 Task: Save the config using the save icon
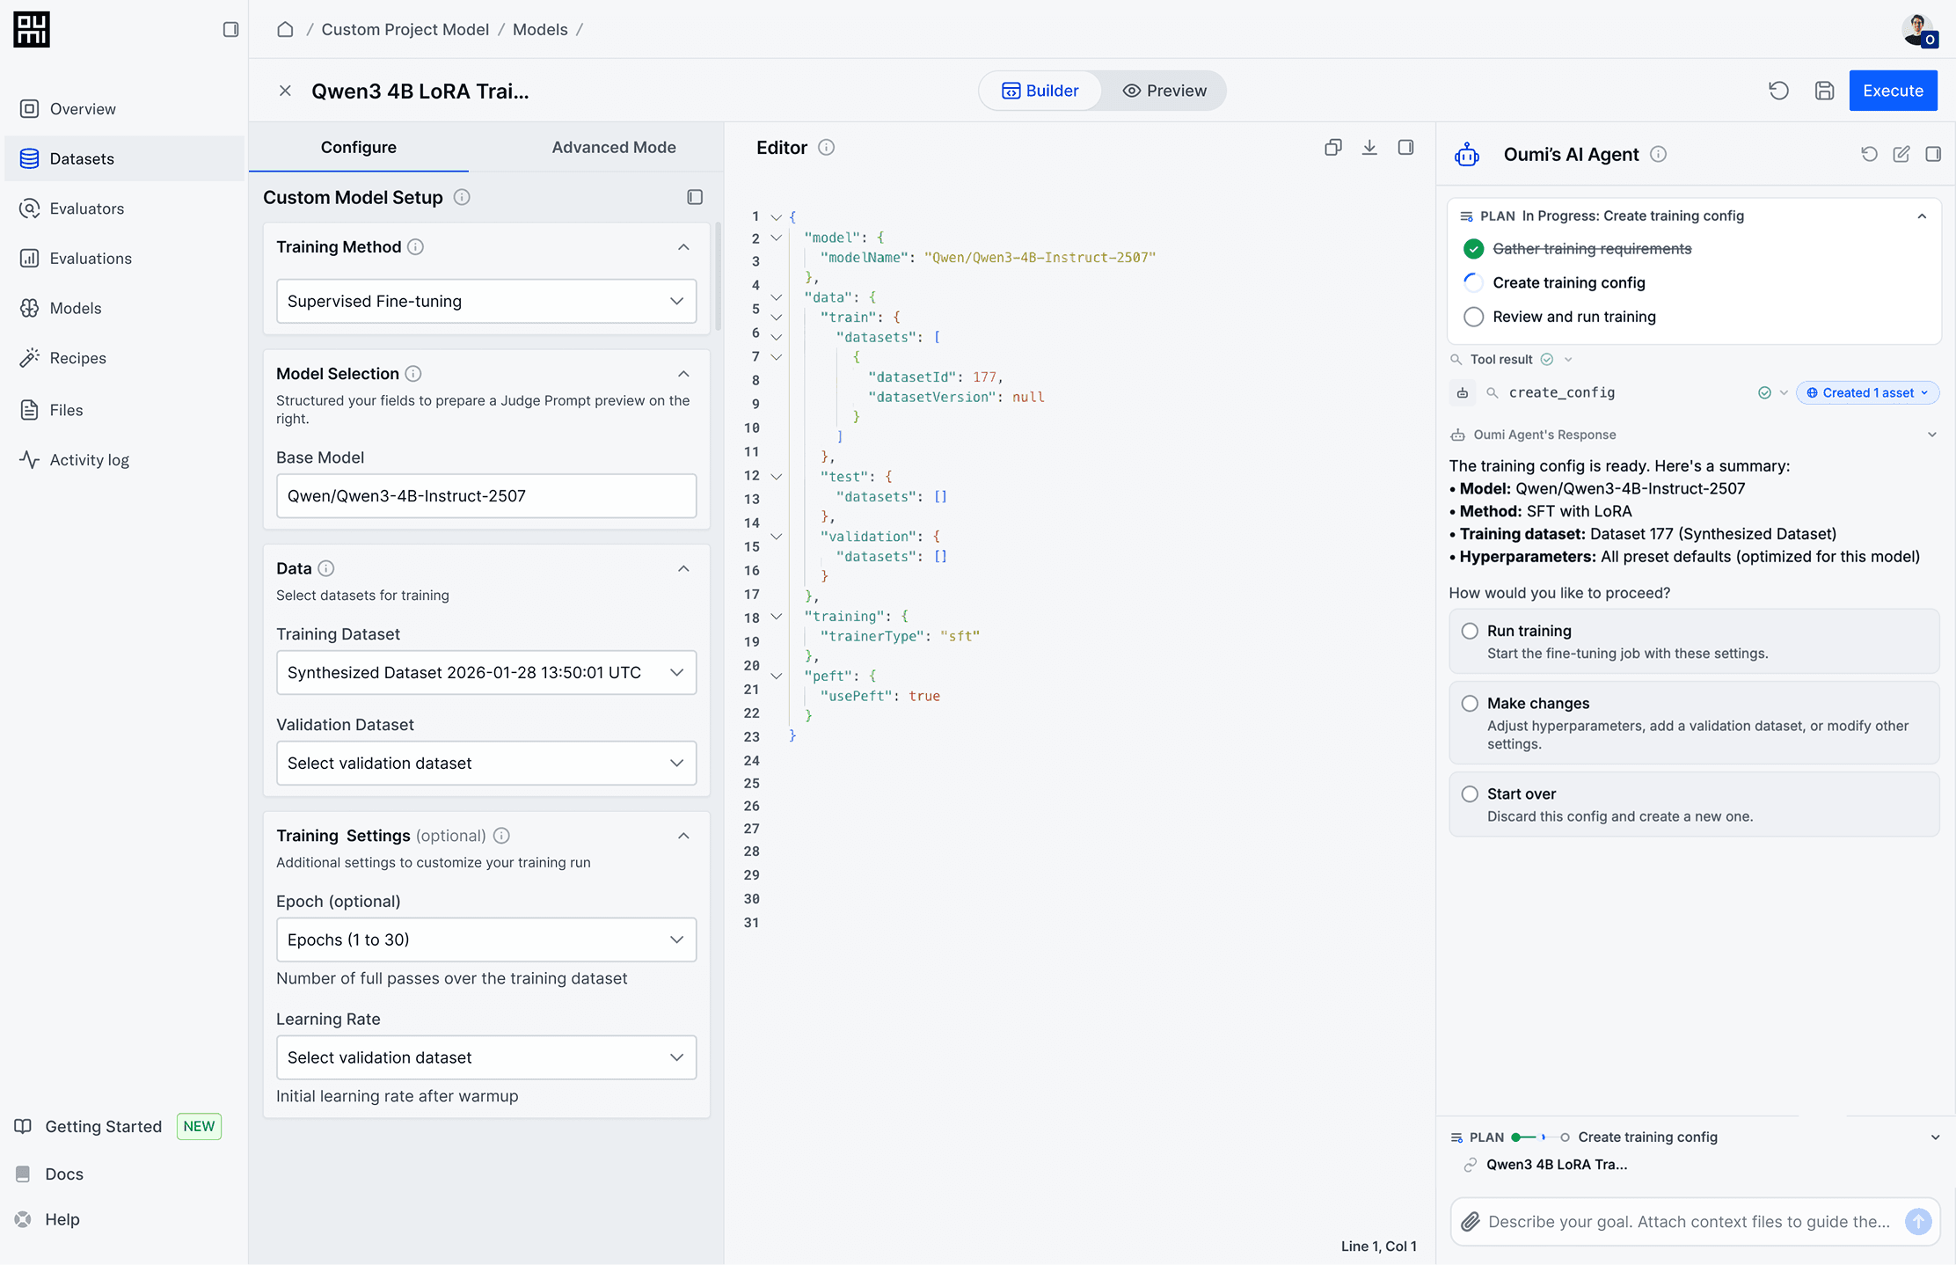tap(1824, 90)
